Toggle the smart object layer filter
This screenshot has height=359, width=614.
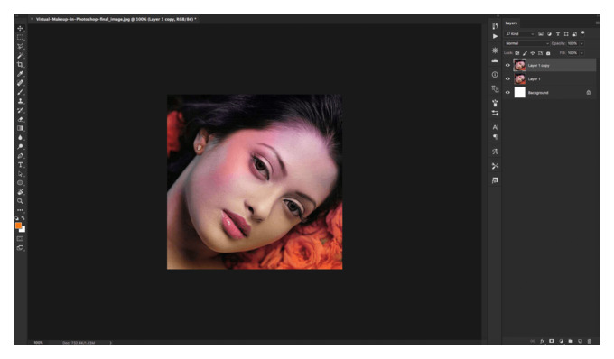(575, 34)
